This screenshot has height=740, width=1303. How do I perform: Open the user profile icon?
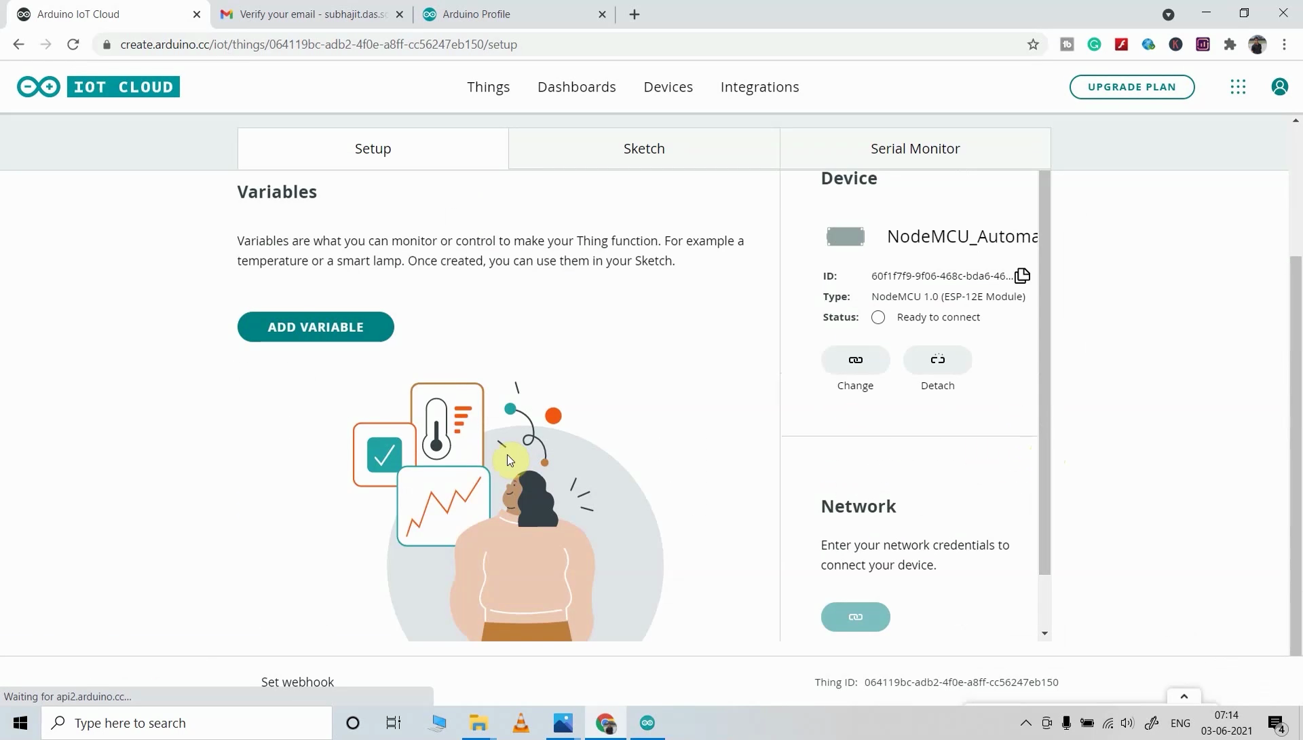click(x=1279, y=87)
